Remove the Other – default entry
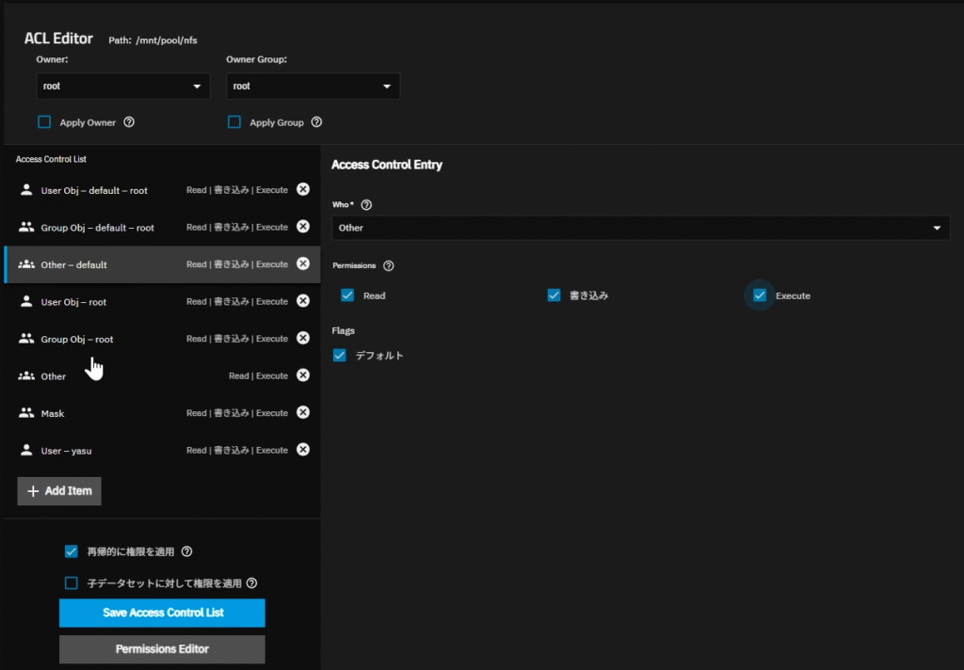This screenshot has width=964, height=670. [x=303, y=263]
